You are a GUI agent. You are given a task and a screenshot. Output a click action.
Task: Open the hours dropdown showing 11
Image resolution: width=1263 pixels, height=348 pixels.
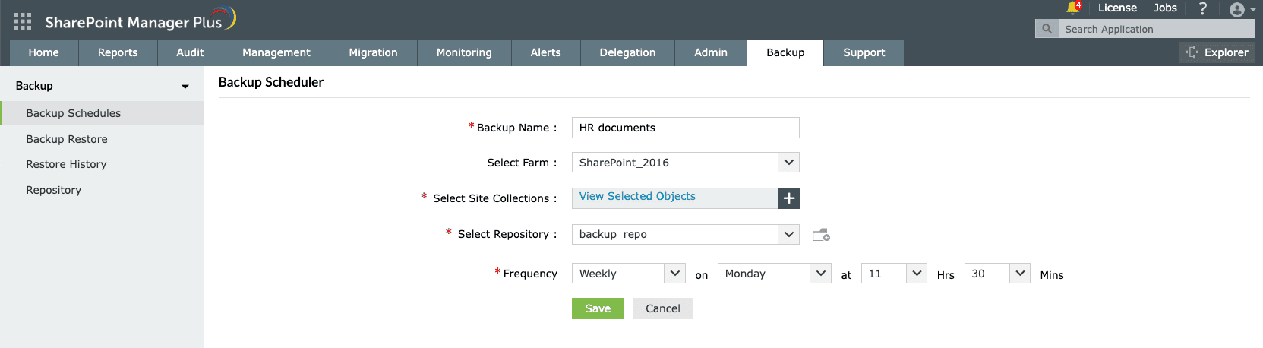pos(894,274)
